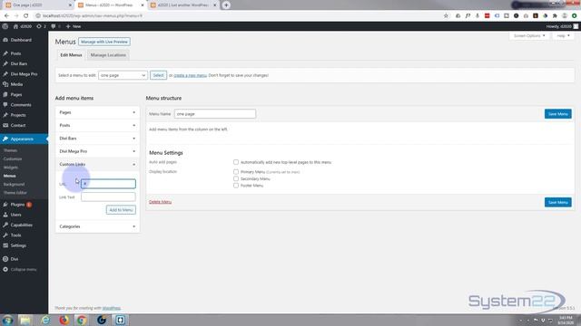Viewport: 581px width, 326px height.
Task: Open Themes under Appearance submenu
Action: (10, 151)
